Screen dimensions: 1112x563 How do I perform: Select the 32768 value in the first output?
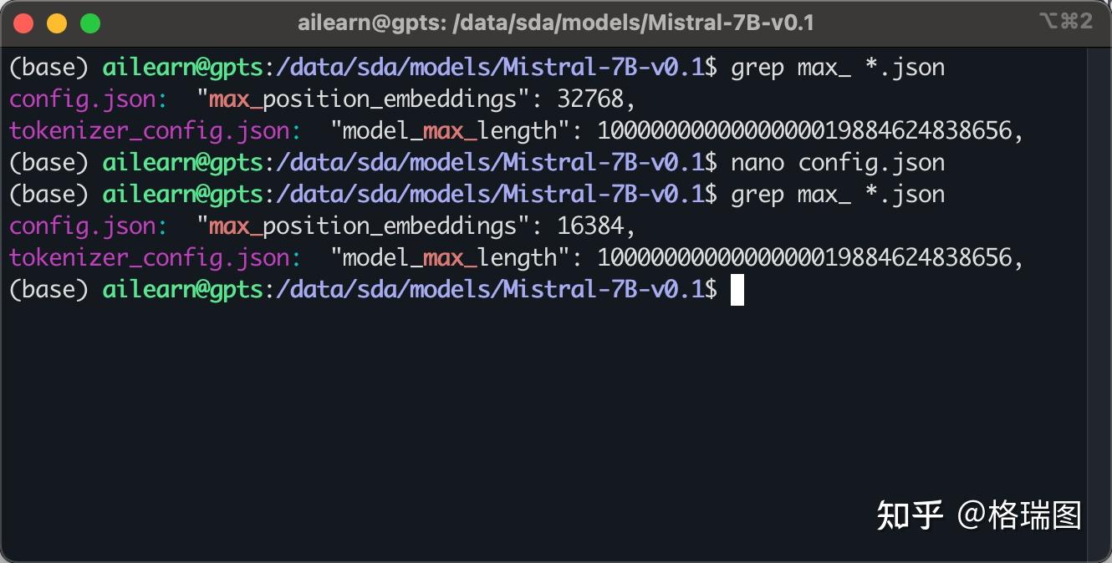click(590, 99)
